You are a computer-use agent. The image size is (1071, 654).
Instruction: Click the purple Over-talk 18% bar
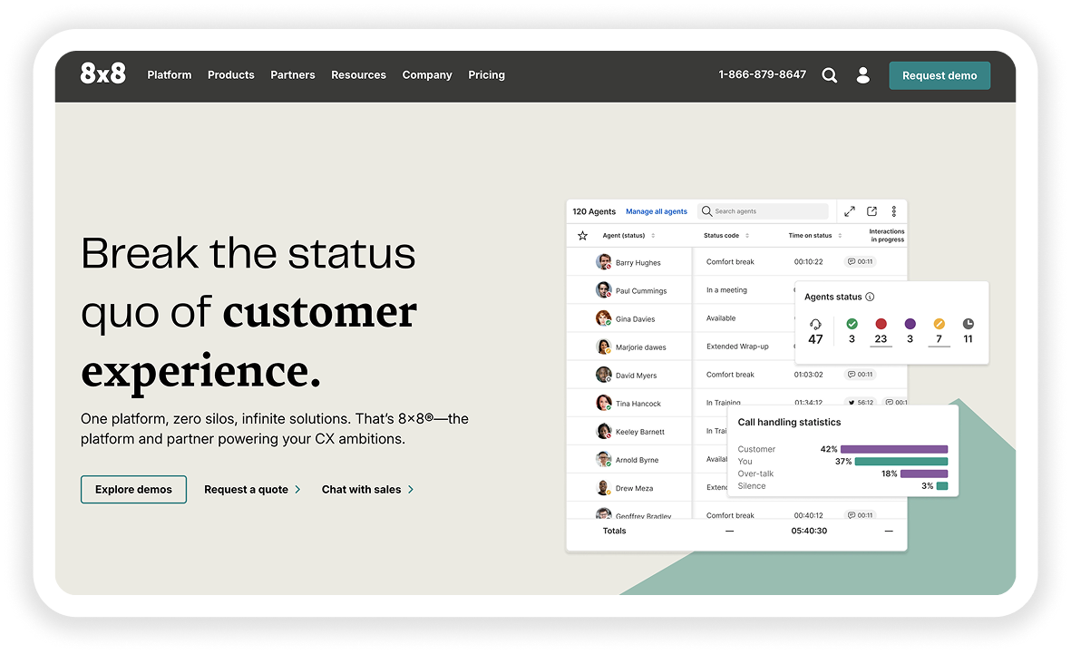coord(924,473)
